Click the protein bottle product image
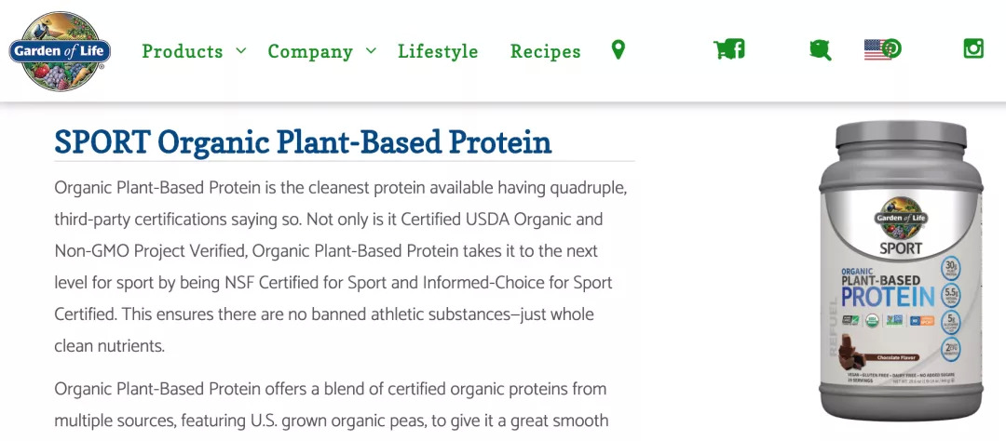 (900, 270)
